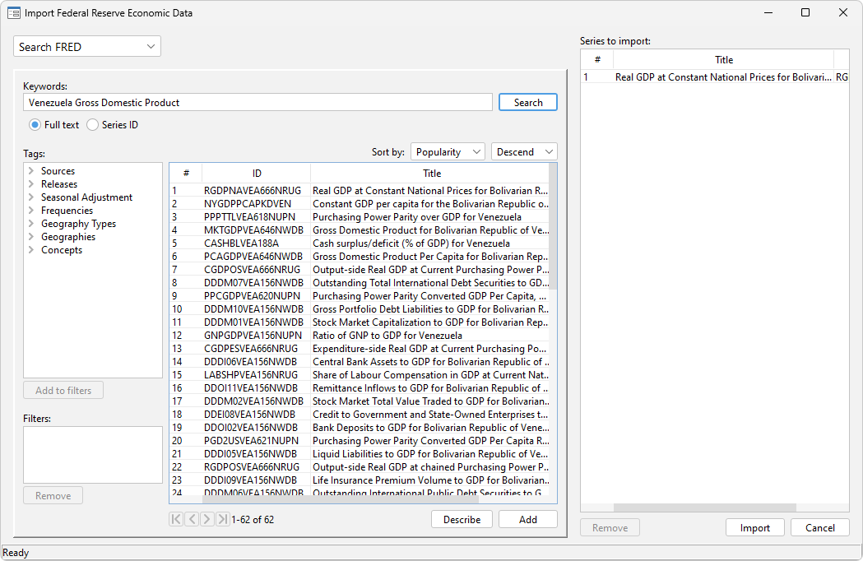Select row RGDPOSVEA666NRUG
This screenshot has width=863, height=561.
[360, 467]
